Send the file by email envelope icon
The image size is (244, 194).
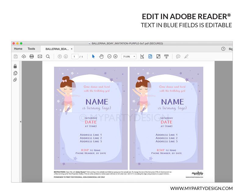point(40,56)
